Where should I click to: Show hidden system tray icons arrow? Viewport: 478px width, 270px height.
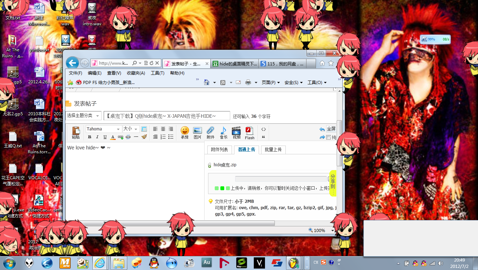[x=398, y=263]
